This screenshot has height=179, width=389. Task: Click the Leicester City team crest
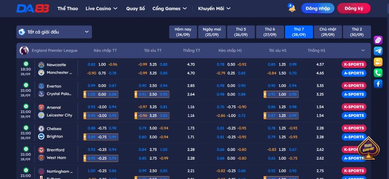(41, 115)
